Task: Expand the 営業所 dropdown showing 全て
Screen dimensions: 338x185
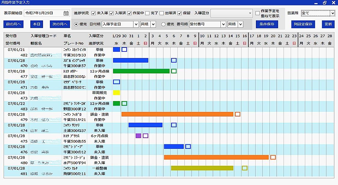Action: 332,13
